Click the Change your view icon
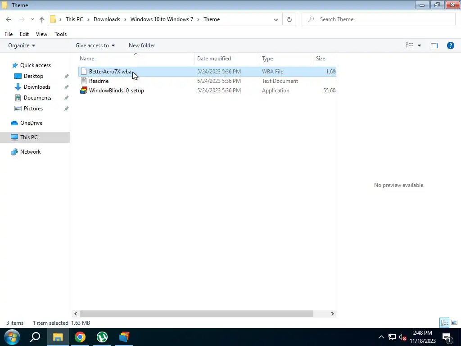The height and width of the screenshot is (346, 461). click(410, 46)
